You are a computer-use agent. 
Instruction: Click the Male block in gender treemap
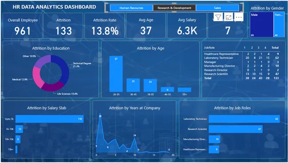[261, 25]
